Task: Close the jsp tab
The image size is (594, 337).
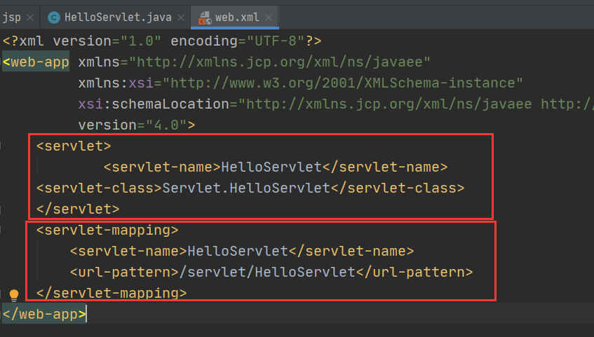Action: [30, 18]
